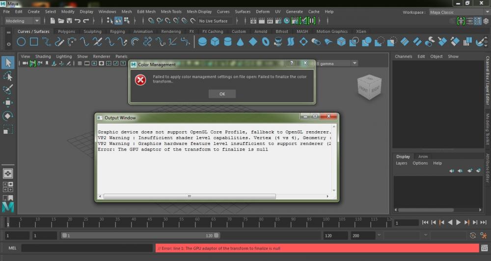Pick the Select tool arrow
This screenshot has height=261, width=491.
[x=8, y=62]
